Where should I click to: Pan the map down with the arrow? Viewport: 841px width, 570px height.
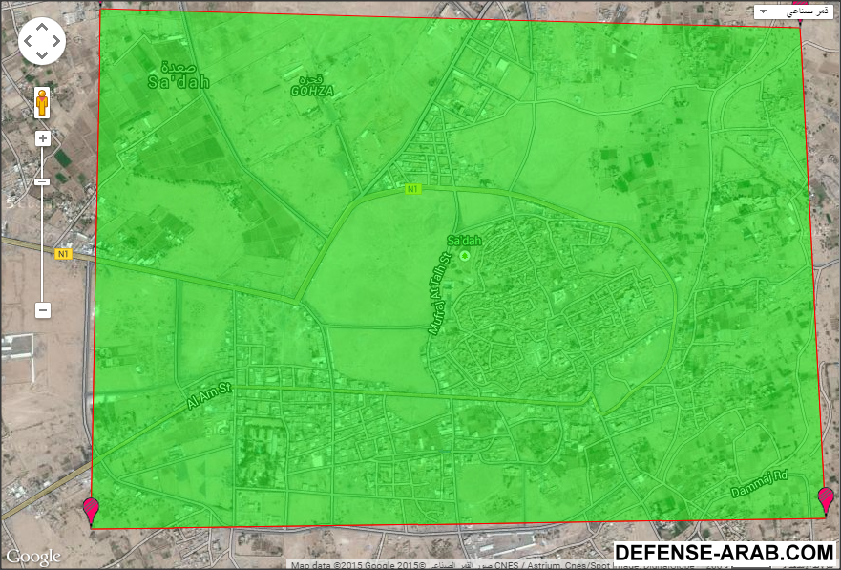[42, 56]
